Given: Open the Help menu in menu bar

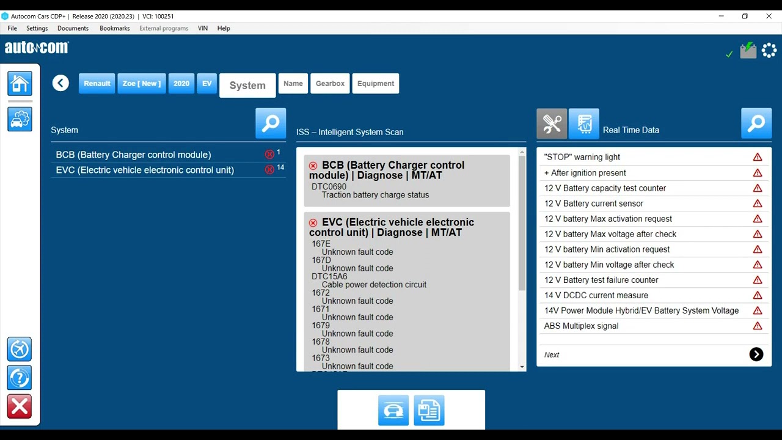Looking at the screenshot, I should tap(224, 28).
